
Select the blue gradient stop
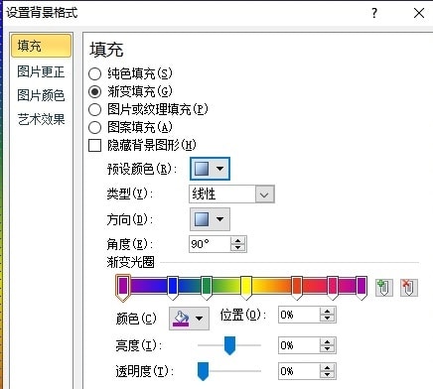pyautogui.click(x=173, y=288)
